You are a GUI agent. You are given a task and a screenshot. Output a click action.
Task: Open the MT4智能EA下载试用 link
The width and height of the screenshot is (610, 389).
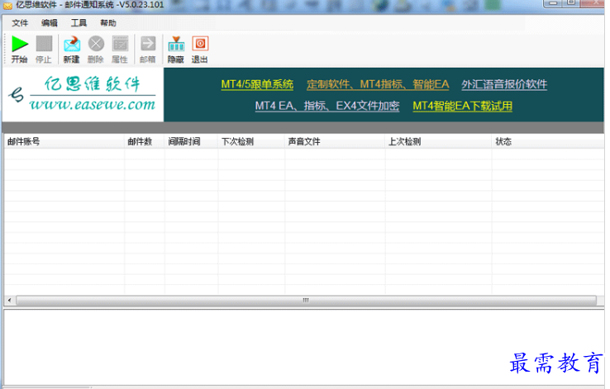(x=463, y=106)
